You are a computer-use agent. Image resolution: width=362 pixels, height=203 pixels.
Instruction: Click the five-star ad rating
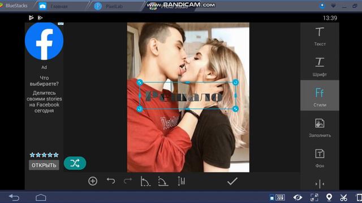44,155
